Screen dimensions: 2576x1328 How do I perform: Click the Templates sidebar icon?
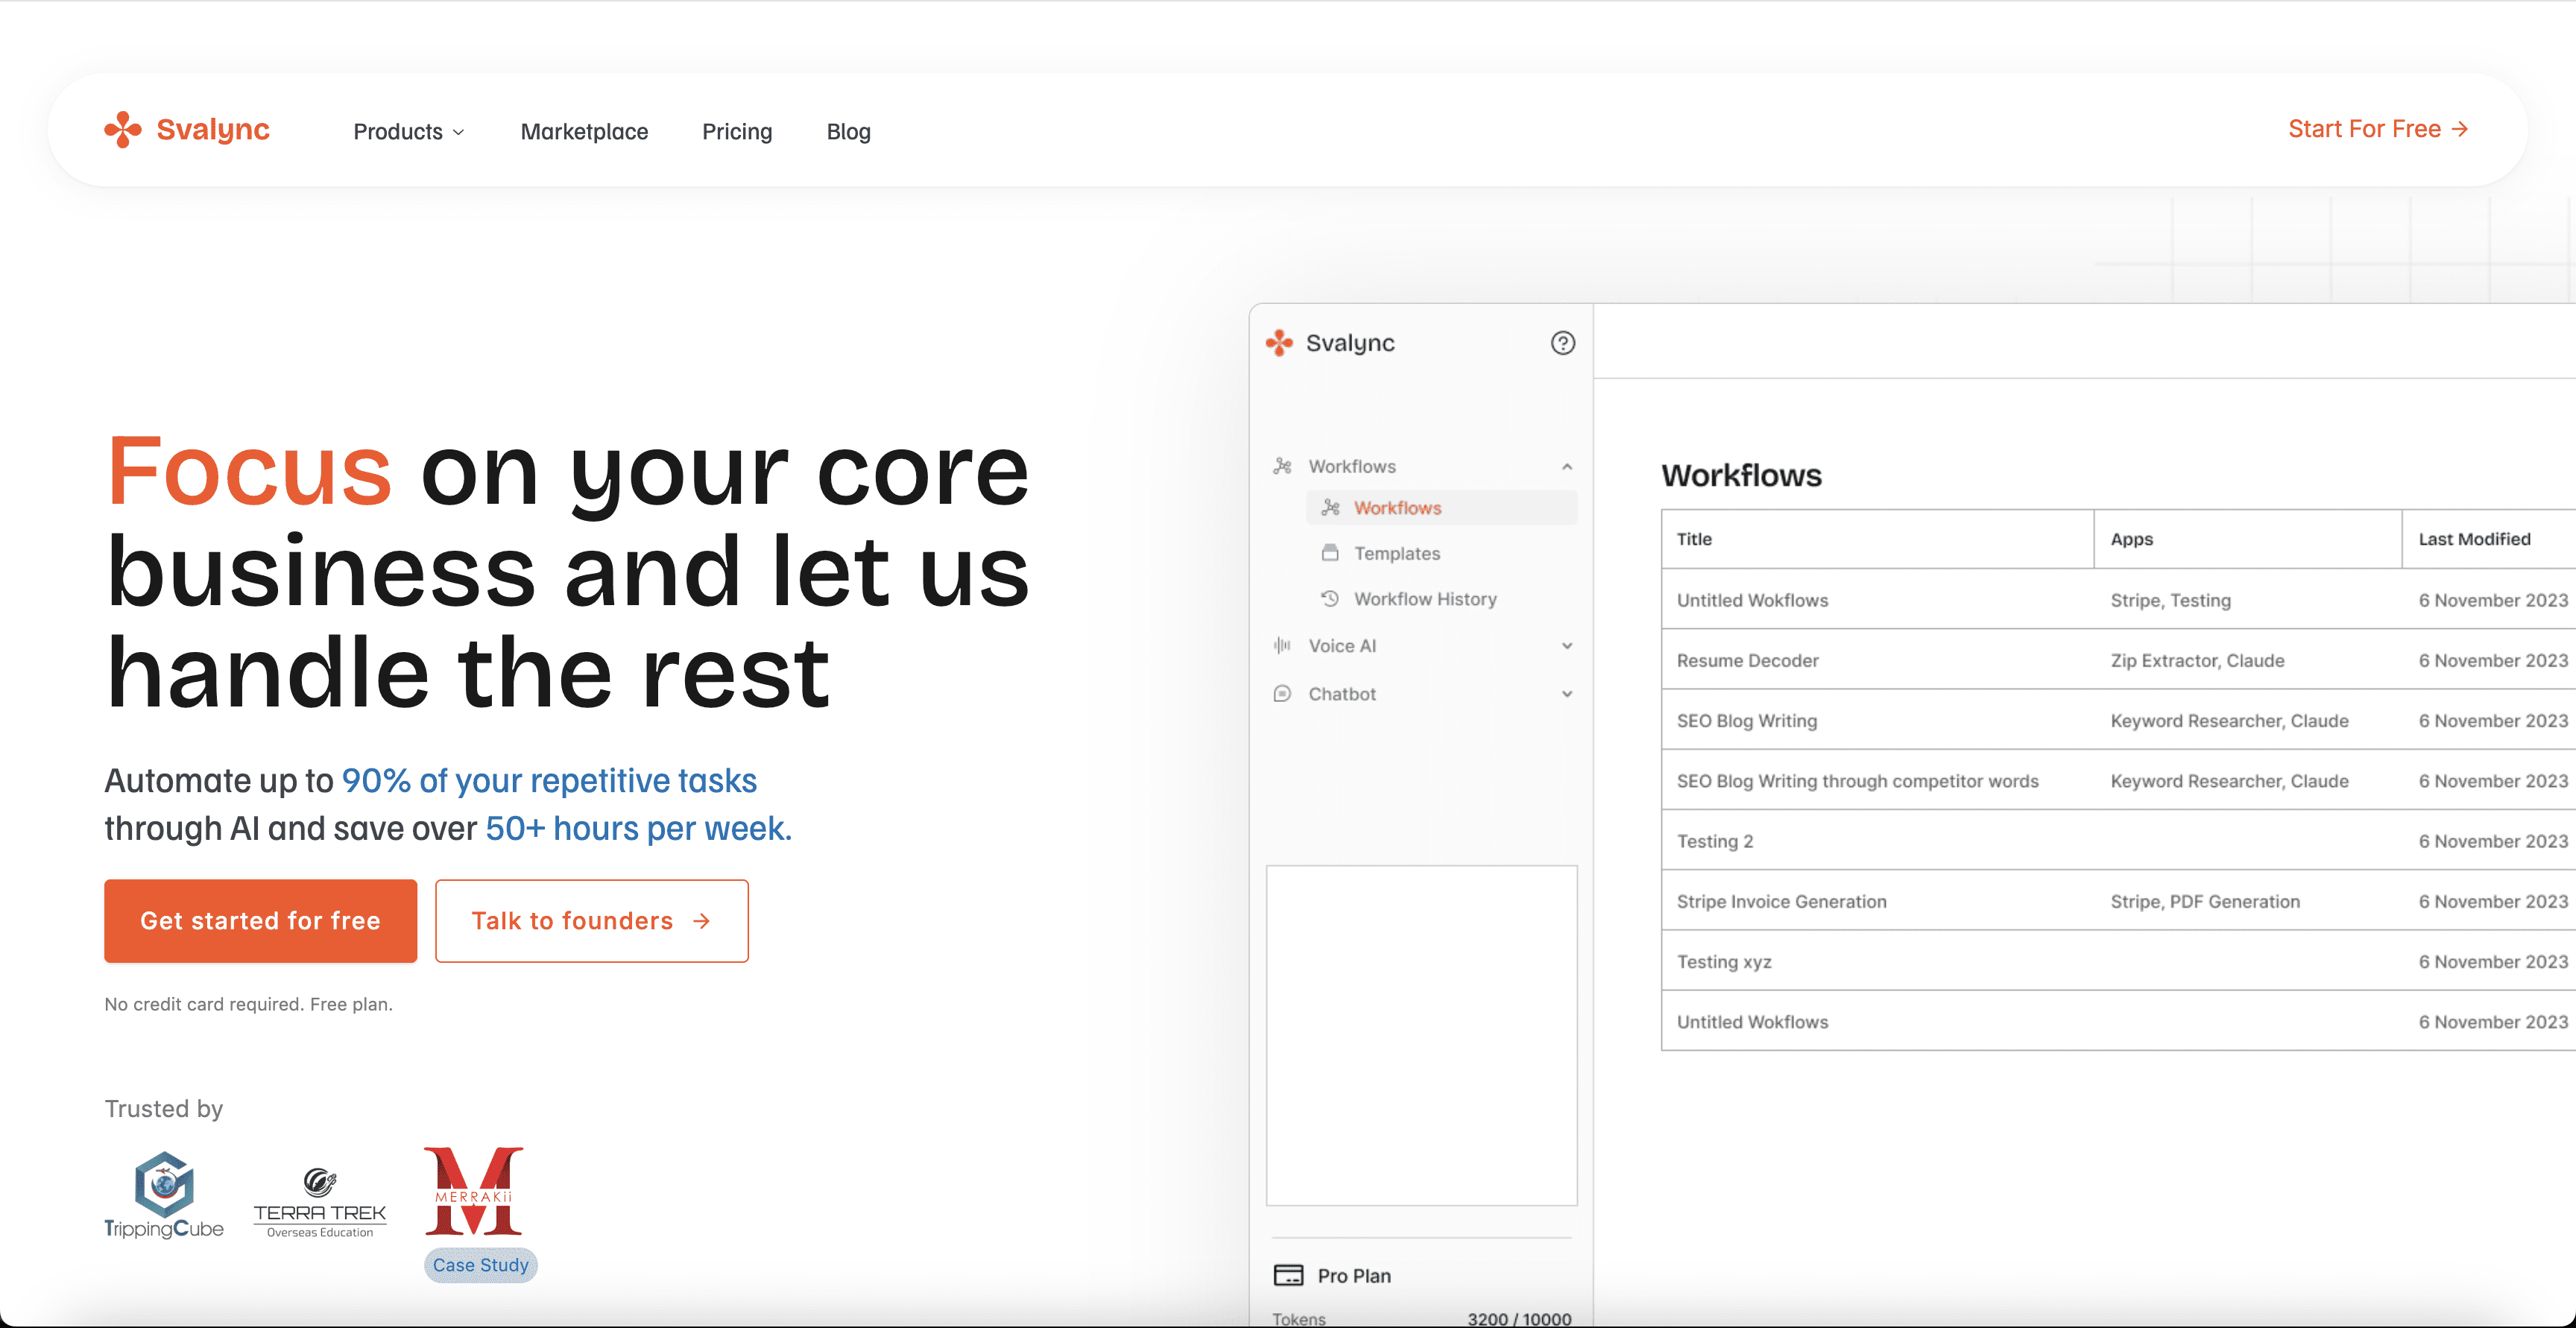1330,553
